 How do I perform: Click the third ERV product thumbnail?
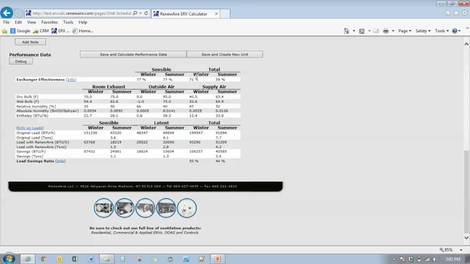click(145, 208)
